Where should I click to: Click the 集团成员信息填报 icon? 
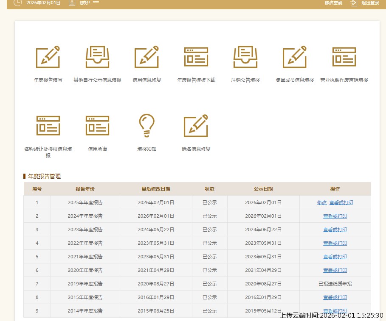coord(294,57)
